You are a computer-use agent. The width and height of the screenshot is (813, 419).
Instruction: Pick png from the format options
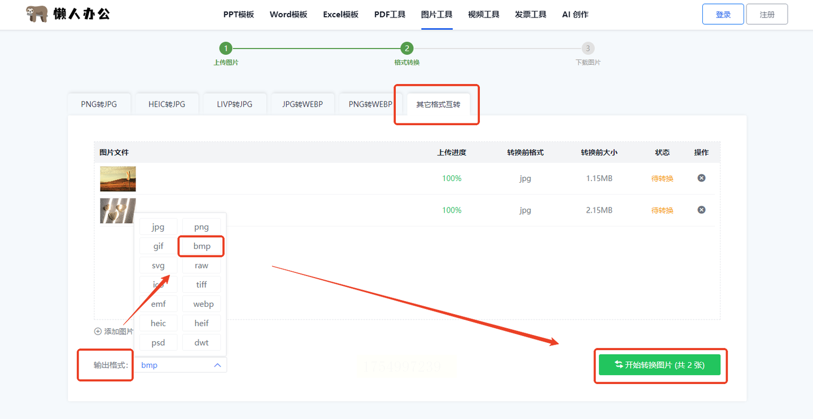[202, 227]
